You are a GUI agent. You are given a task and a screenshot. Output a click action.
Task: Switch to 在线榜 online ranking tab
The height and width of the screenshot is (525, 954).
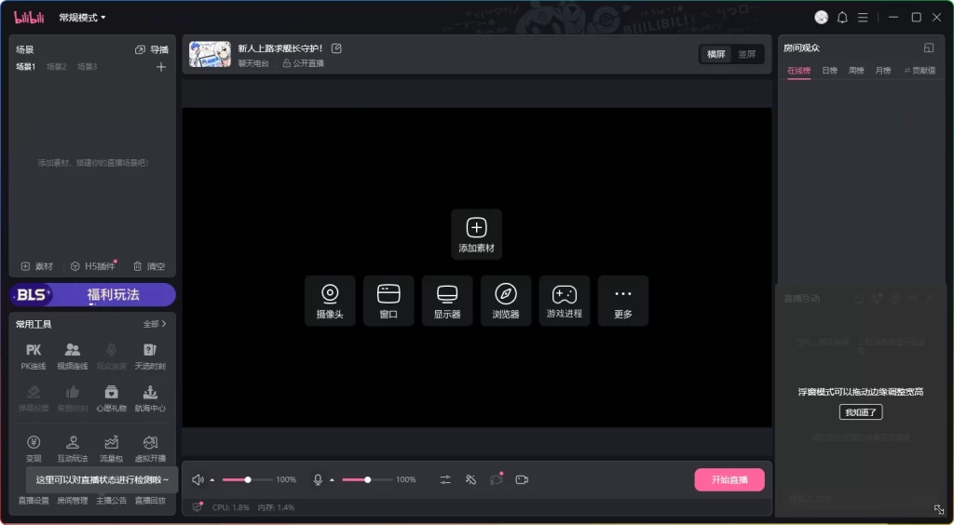[x=798, y=71]
